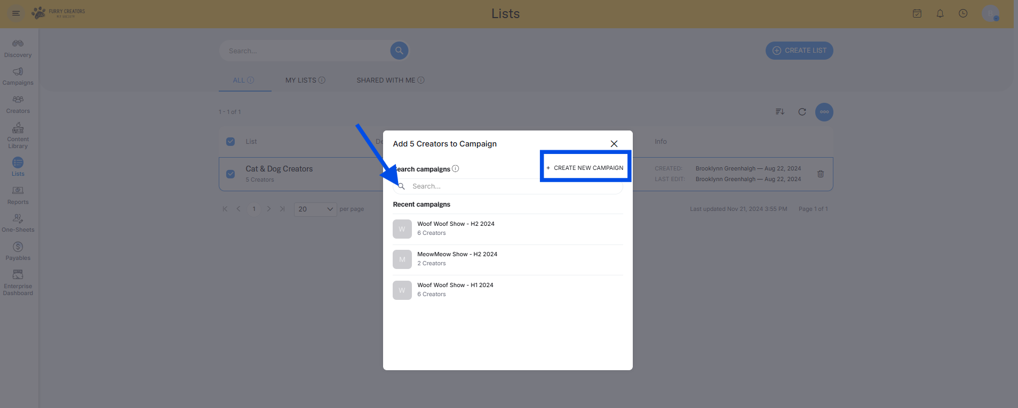Select the MeowMeow Show - H2 2024 campaign
Image resolution: width=1018 pixels, height=408 pixels.
point(457,259)
